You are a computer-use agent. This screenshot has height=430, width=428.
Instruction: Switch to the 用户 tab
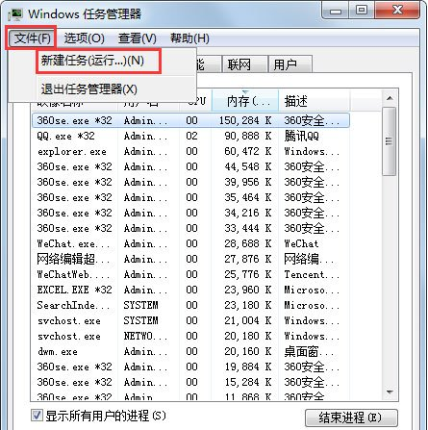coord(290,64)
